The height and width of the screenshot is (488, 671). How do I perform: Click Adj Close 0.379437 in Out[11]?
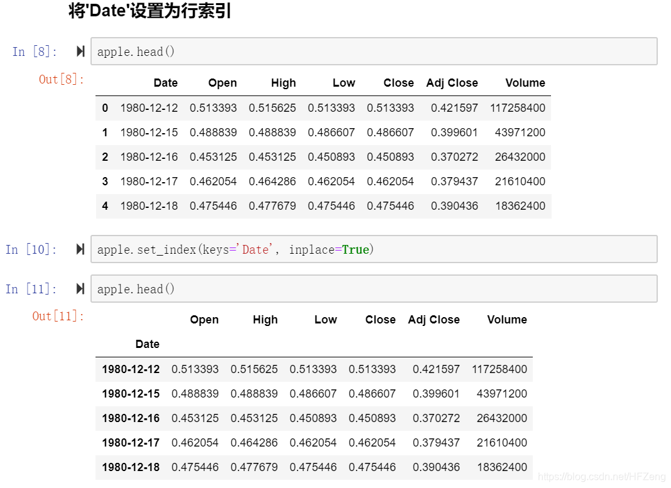point(435,443)
